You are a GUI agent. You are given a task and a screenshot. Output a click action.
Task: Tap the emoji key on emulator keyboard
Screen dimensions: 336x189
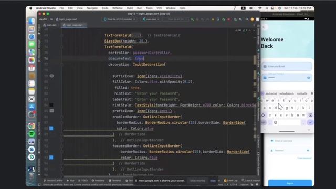tap(276, 122)
